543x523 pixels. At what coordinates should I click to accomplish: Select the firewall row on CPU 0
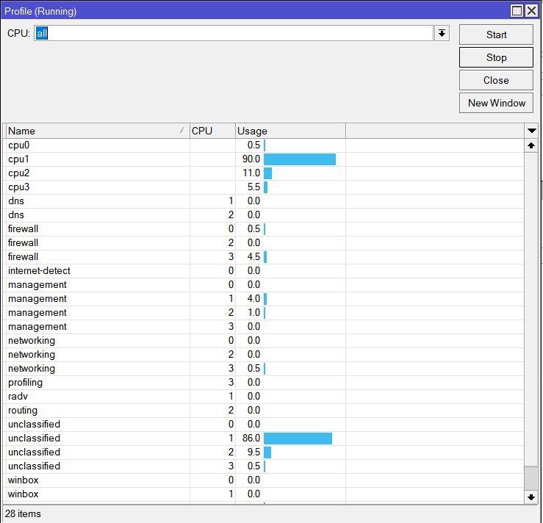(x=265, y=229)
